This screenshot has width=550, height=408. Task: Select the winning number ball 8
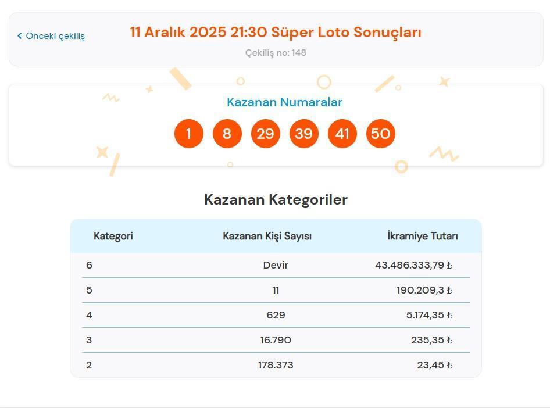coord(227,133)
